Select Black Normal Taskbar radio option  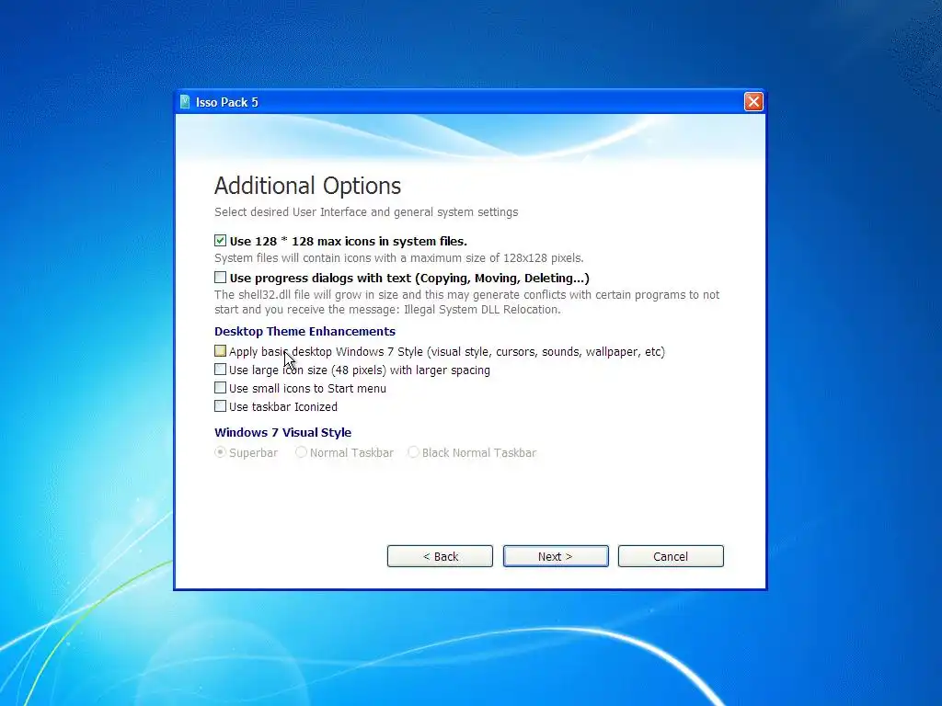[413, 452]
